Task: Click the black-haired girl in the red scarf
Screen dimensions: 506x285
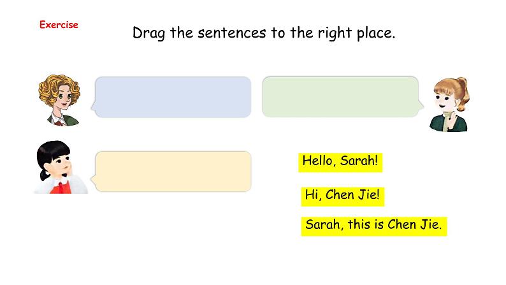Action: (x=61, y=167)
